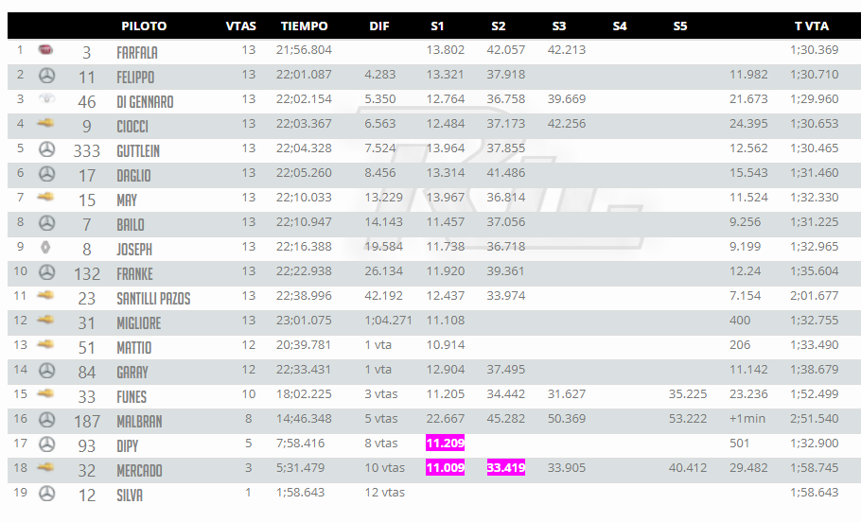Click Toyota logo in DI GENNARO row

46,98
